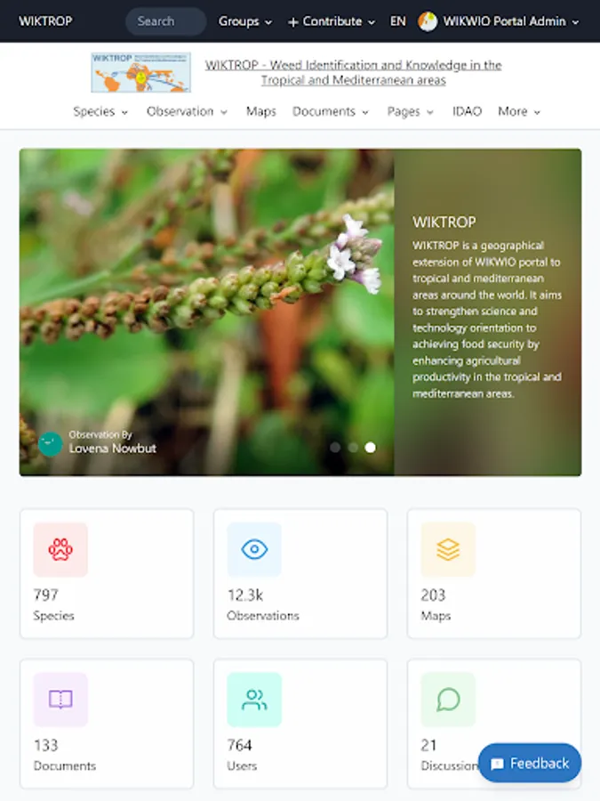Open the Maps menu item
The image size is (600, 801).
[x=260, y=111]
